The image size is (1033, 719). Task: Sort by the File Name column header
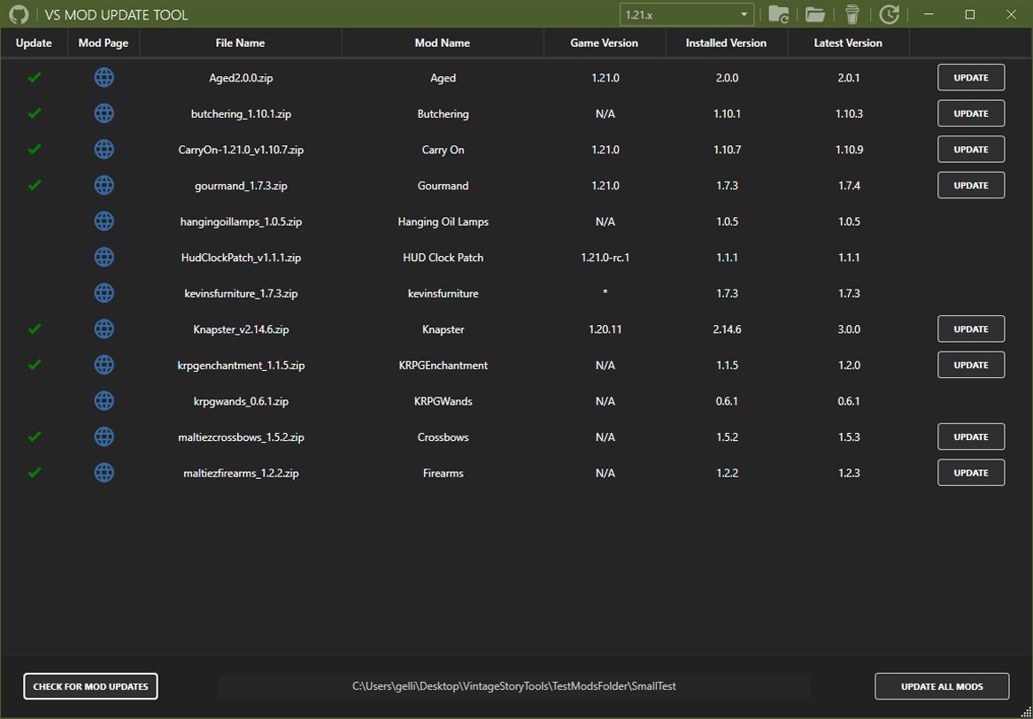(x=240, y=43)
